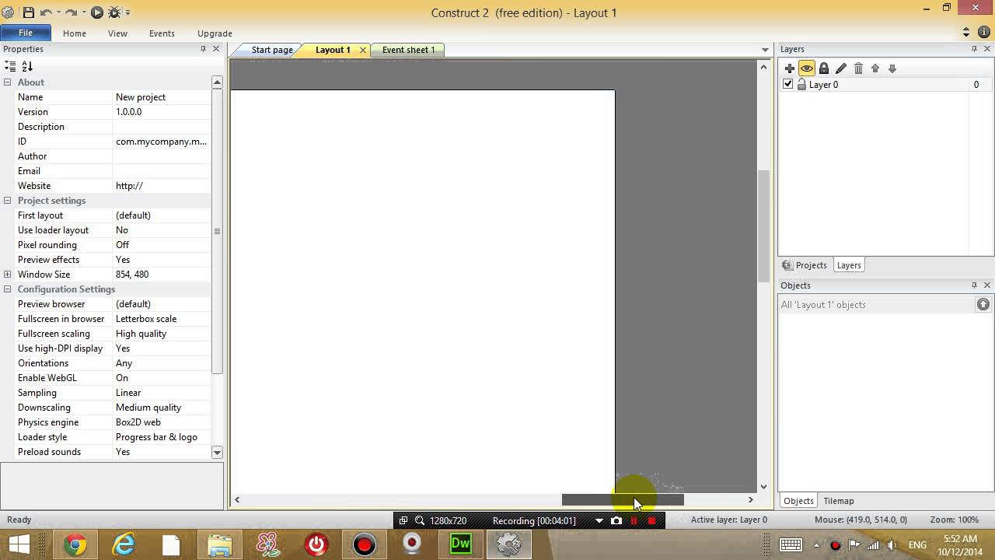This screenshot has width=995, height=560.
Task: Close the Properties panel
Action: (x=216, y=49)
